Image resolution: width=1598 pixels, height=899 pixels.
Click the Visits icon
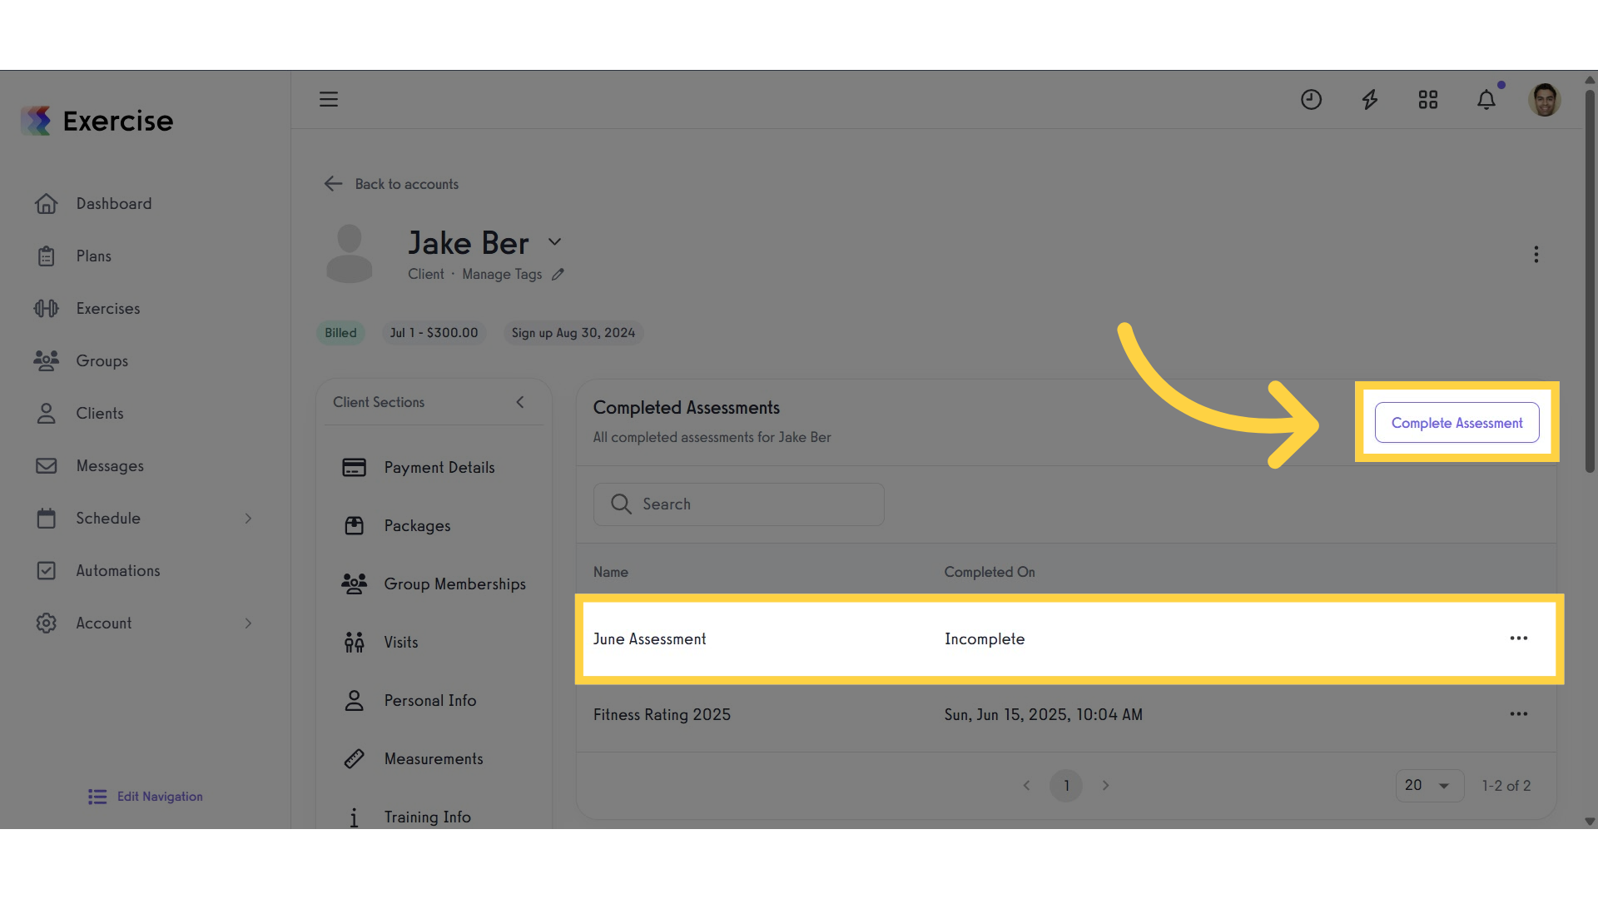point(354,643)
